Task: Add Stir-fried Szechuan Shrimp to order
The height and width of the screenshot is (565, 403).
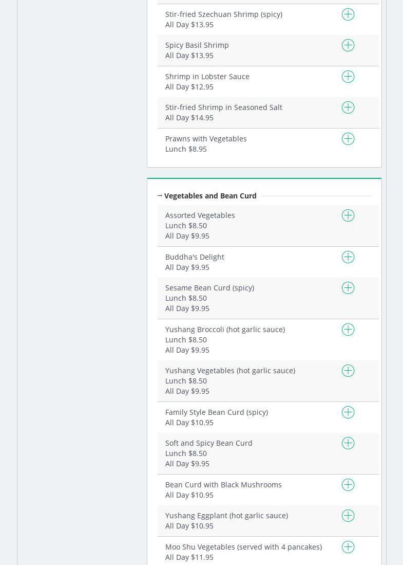Action: point(348,14)
